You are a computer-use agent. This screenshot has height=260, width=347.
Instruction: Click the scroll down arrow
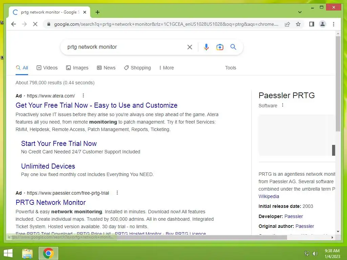point(338,232)
